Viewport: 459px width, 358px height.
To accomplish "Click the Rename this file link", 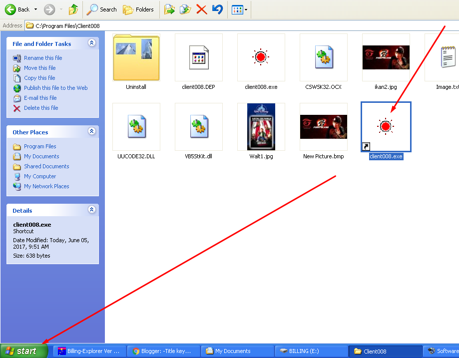I will pyautogui.click(x=43, y=58).
